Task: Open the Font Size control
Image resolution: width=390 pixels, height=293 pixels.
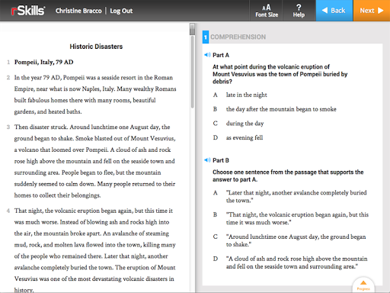Action: click(x=267, y=11)
